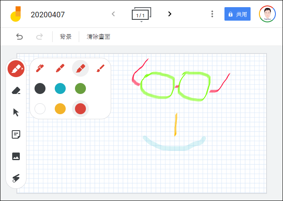
Task: Choose the green color swatch
Action: tap(80, 88)
